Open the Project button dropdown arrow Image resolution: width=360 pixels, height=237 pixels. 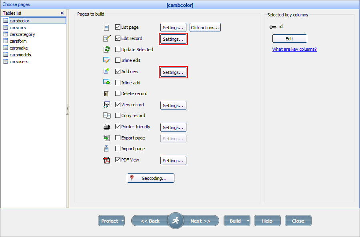tap(122, 221)
